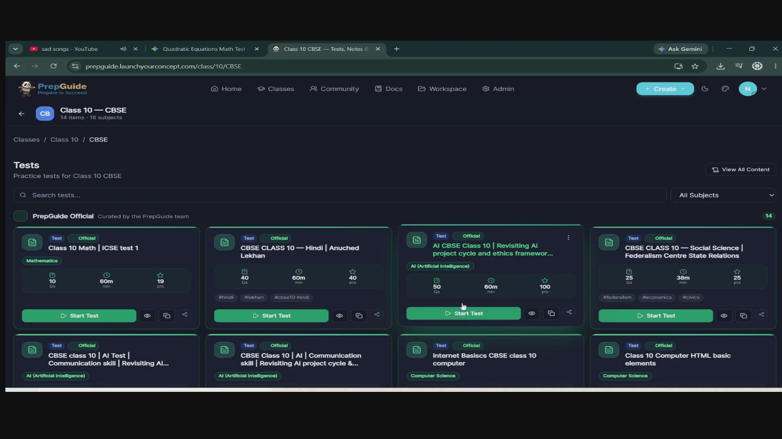782x439 pixels.
Task: Preview Class 10 Math ICSE test eye icon
Action: pyautogui.click(x=147, y=316)
